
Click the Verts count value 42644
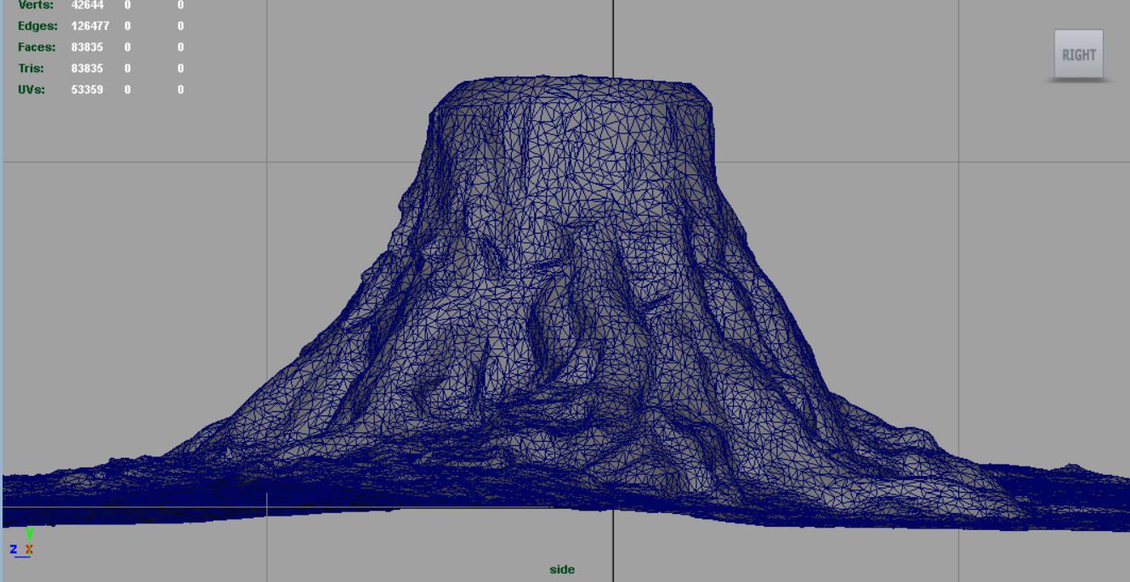click(x=87, y=5)
